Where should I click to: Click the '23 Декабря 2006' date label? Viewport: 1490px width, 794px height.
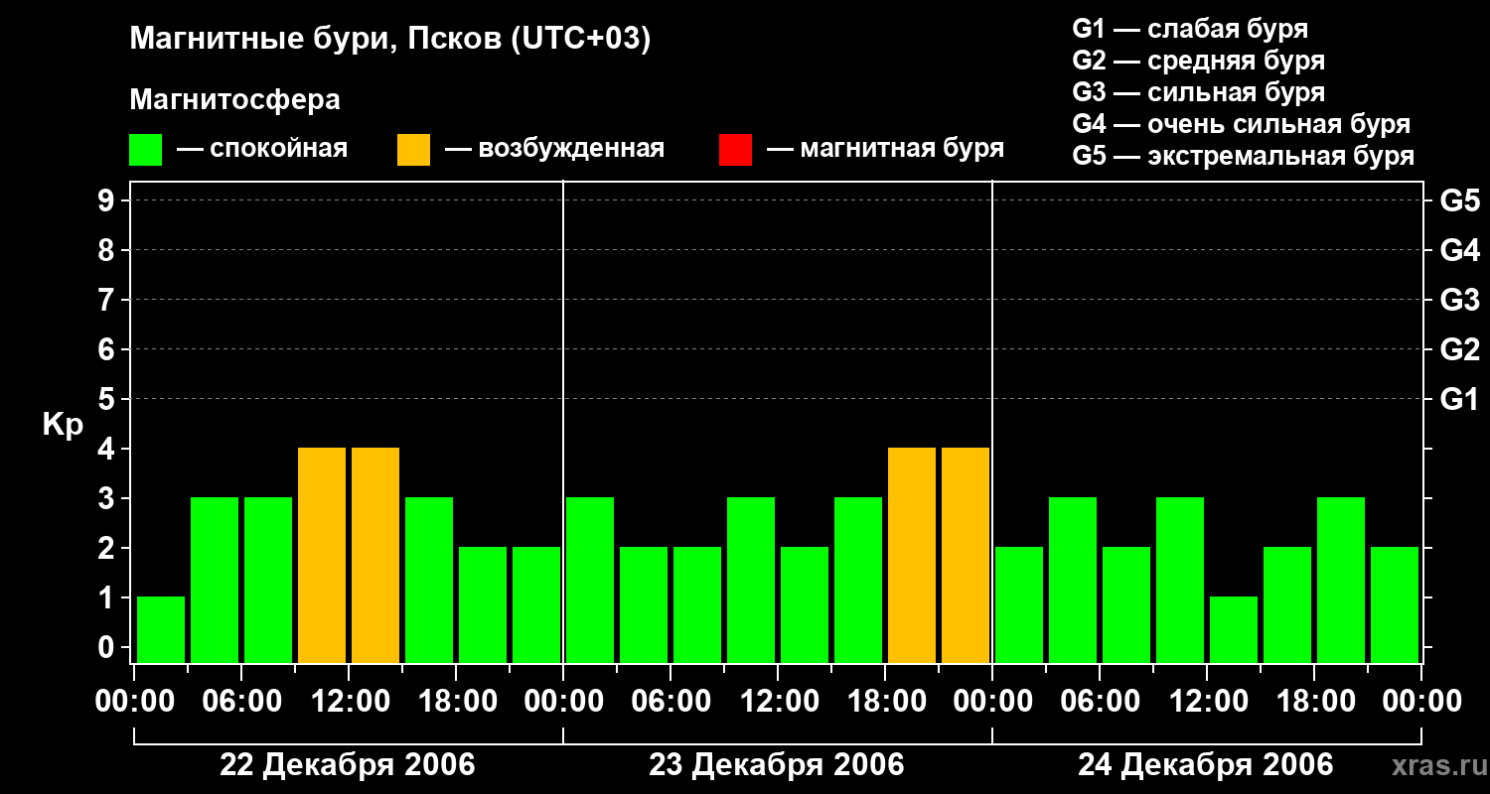pos(777,765)
